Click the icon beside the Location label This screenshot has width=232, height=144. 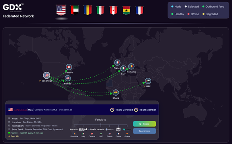[x=9, y=122]
